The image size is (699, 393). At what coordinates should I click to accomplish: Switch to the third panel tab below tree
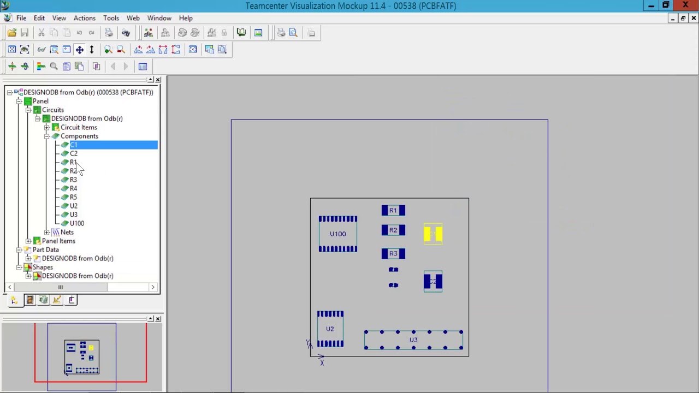pyautogui.click(x=44, y=300)
